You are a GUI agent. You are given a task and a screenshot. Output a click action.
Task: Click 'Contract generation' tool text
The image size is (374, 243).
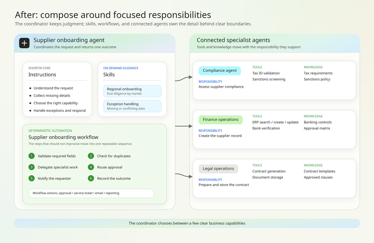coord(269,171)
